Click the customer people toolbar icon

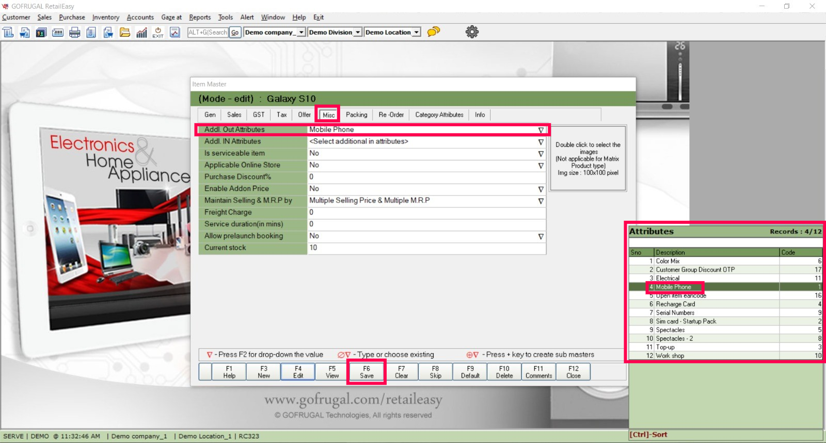pyautogui.click(x=41, y=32)
